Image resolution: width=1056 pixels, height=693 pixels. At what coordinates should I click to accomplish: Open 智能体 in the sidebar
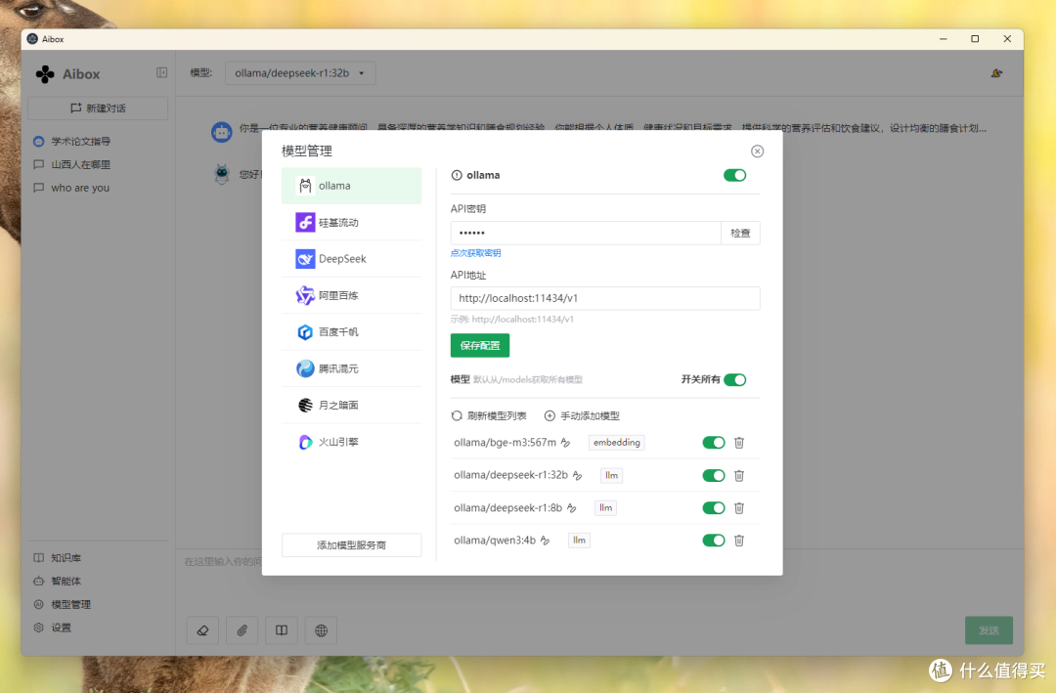66,581
